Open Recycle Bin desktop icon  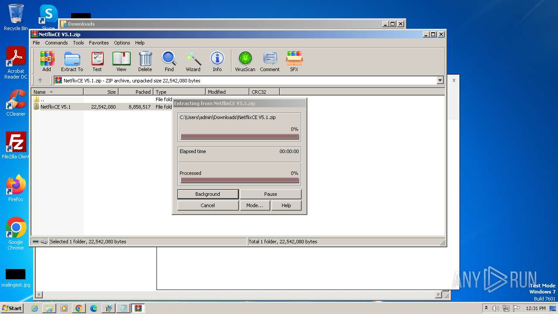[16, 17]
